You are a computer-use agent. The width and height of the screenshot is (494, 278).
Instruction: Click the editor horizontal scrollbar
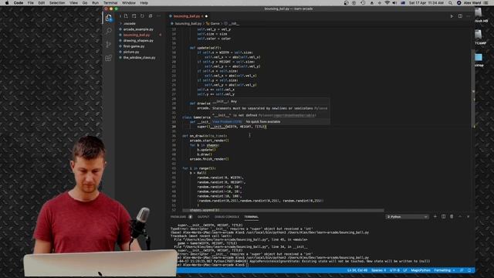pyautogui.click(x=283, y=210)
